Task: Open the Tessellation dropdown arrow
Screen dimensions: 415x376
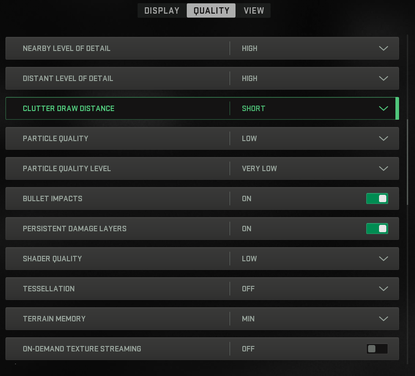Action: pos(383,289)
